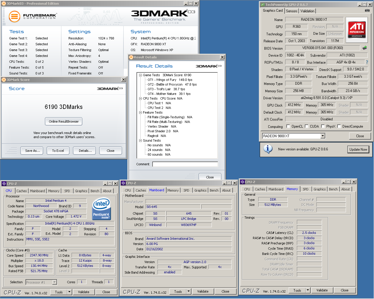This screenshot has width=374, height=299.
Task: Click the 3DMark03 logo in the Score window
Action: (110, 88)
